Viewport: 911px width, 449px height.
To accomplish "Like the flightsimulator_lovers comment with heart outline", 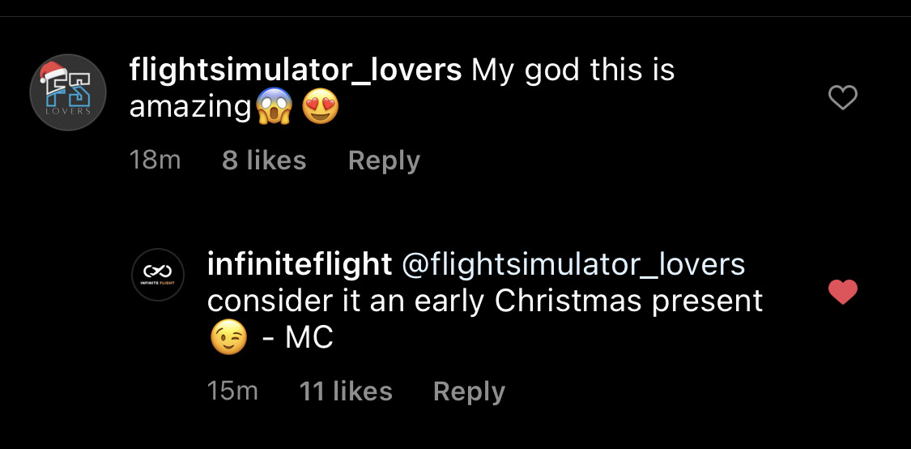I will point(843,99).
